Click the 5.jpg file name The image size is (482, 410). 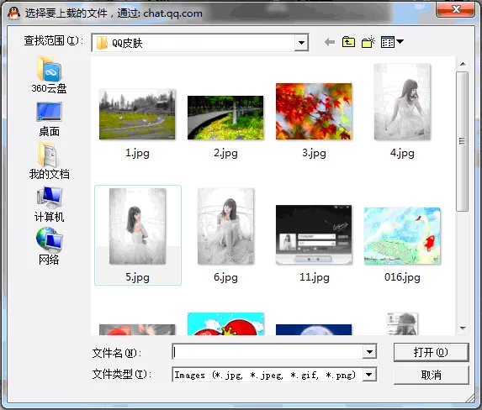(137, 277)
